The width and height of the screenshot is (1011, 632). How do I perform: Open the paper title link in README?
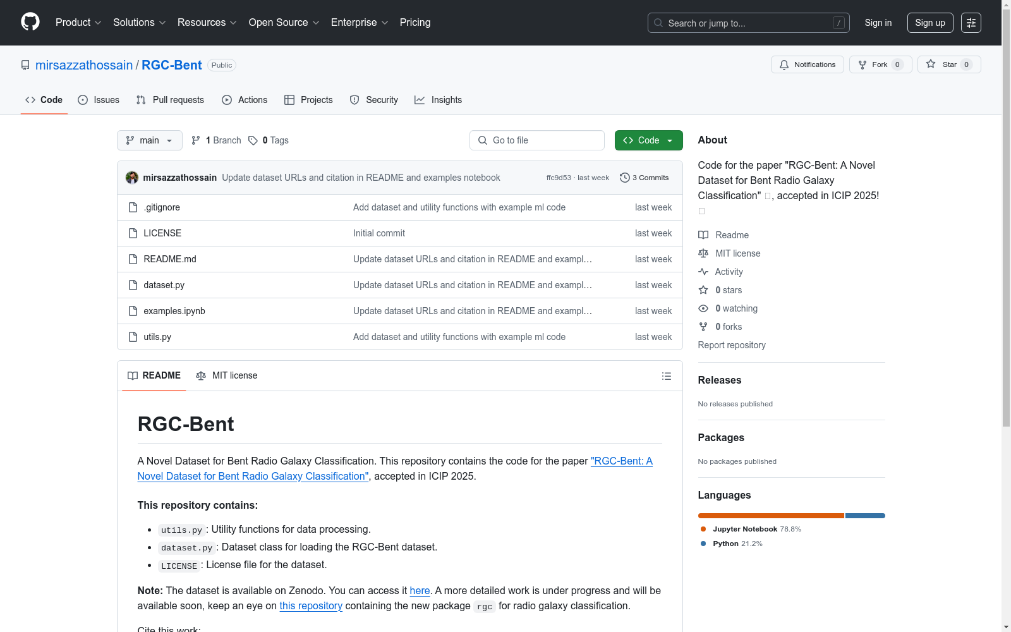coord(395,468)
